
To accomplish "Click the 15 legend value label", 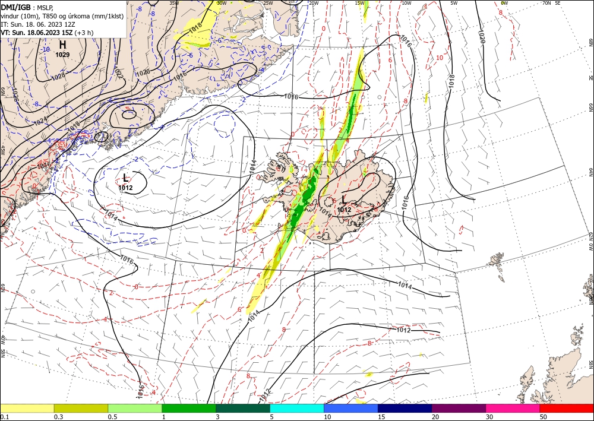I will pos(381,416).
